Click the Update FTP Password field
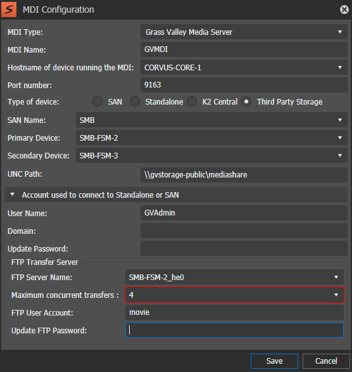This screenshot has height=372, width=352. (x=234, y=330)
